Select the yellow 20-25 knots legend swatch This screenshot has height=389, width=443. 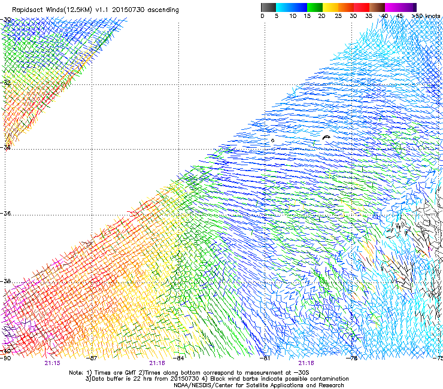(330, 7)
